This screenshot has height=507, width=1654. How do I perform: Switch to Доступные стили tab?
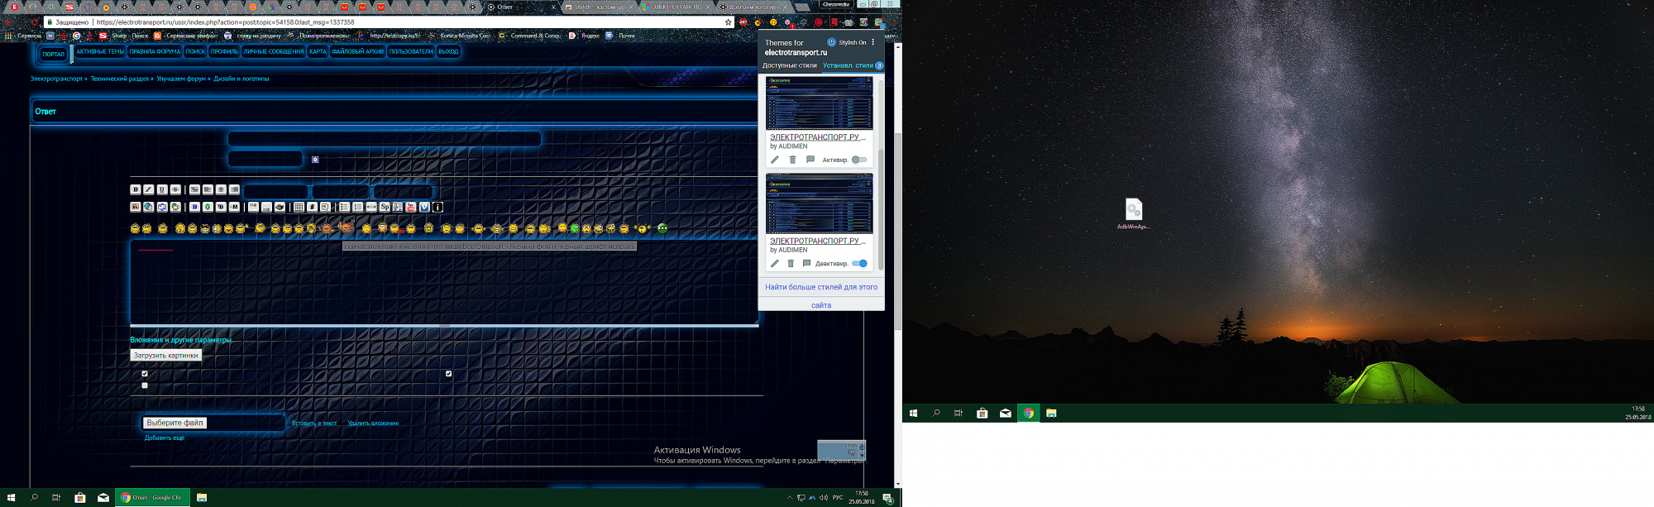(789, 65)
